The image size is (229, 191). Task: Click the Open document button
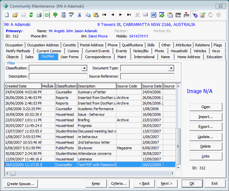206,107
